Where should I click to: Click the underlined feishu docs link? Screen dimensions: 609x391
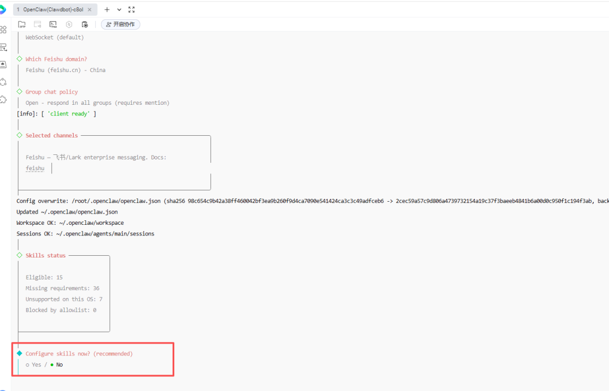[x=35, y=168]
